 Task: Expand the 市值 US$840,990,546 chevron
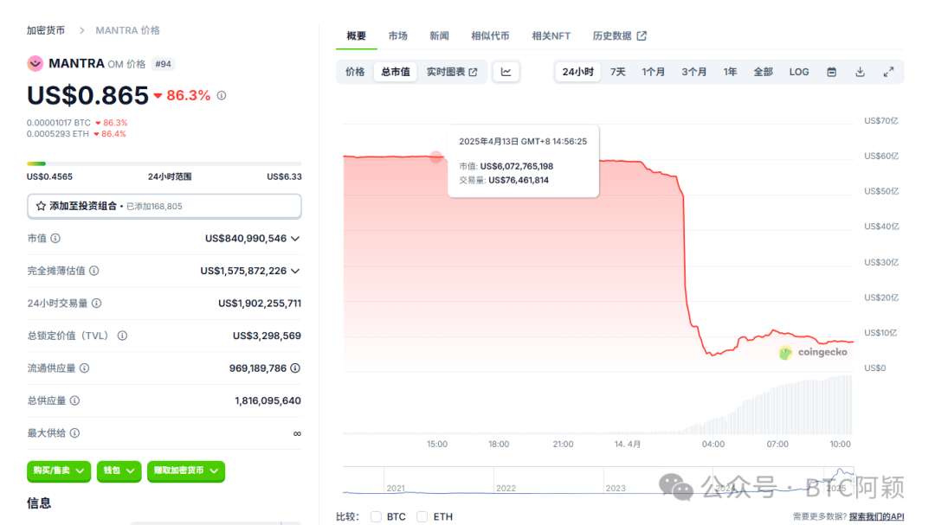[x=295, y=239]
